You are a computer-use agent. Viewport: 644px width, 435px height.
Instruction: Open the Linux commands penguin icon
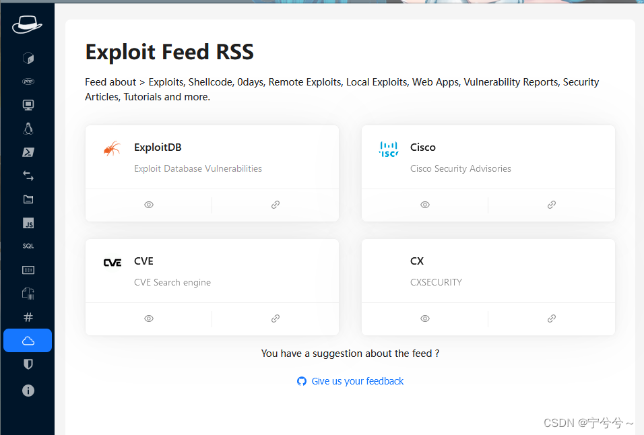pos(28,129)
